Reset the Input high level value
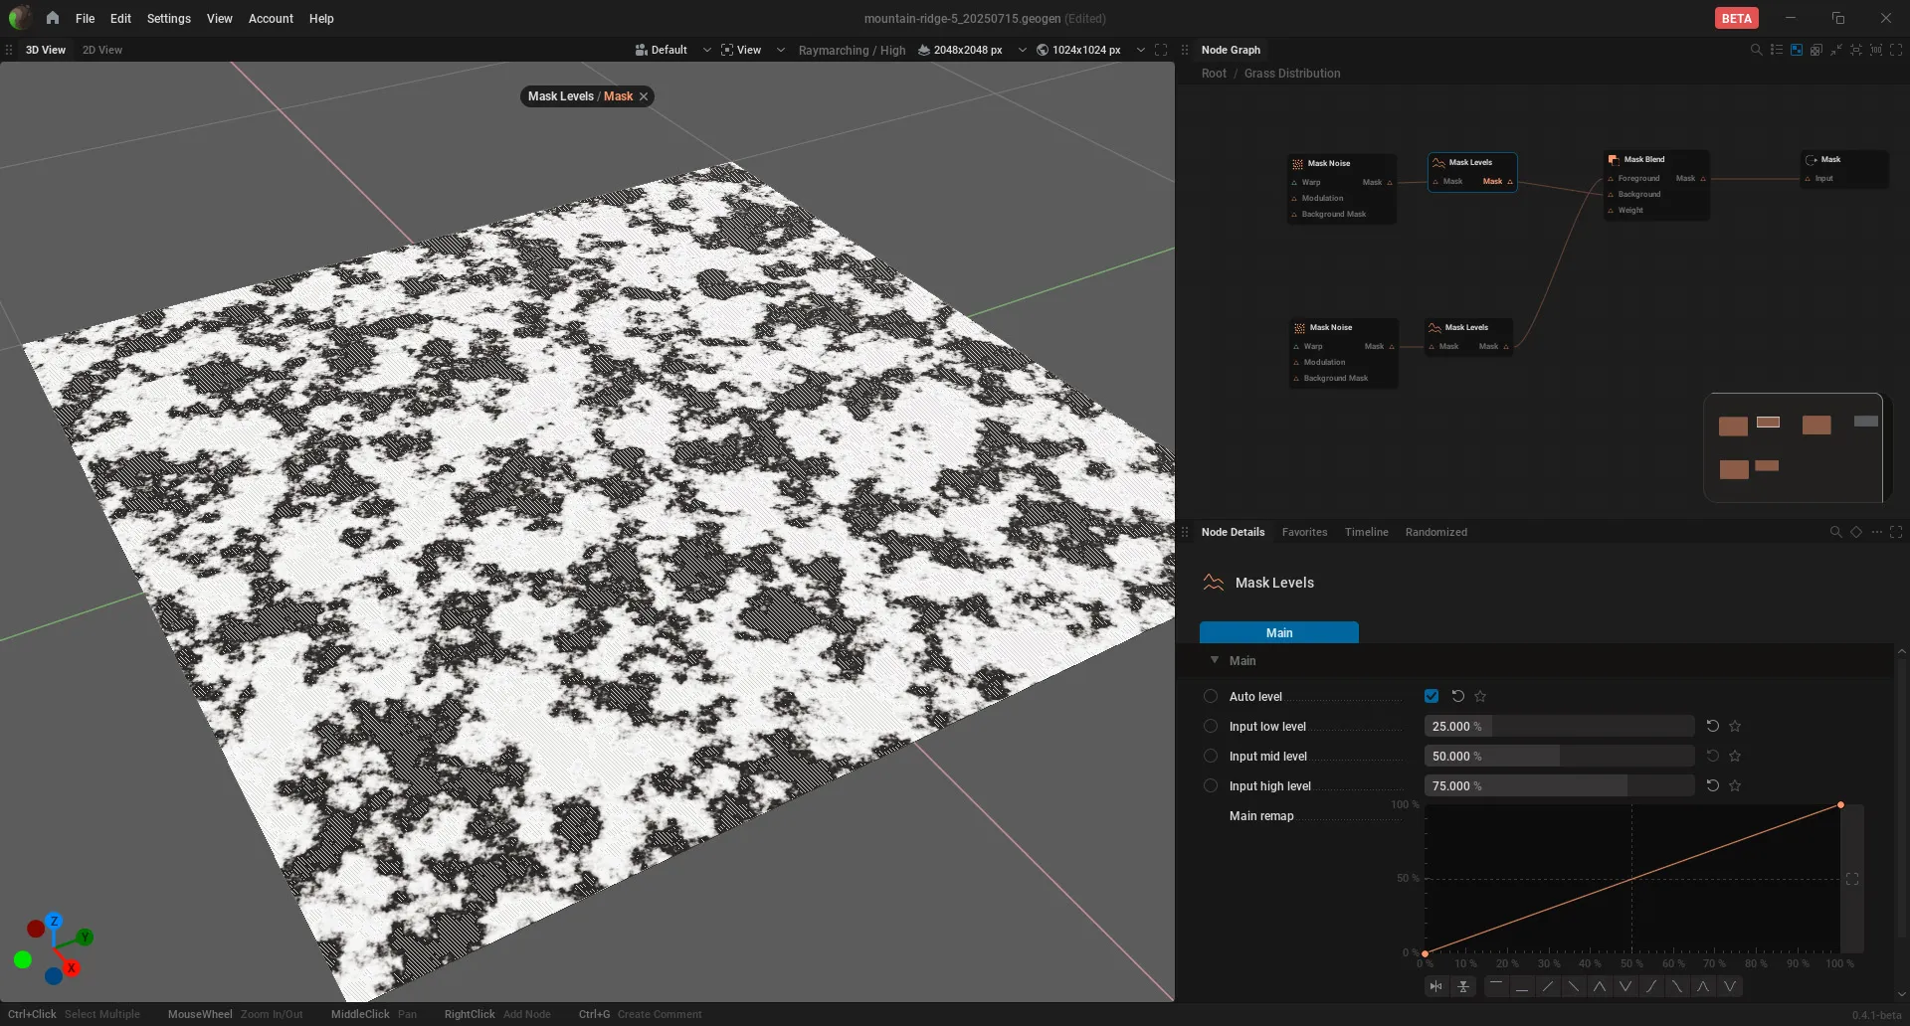1910x1026 pixels. 1713,785
